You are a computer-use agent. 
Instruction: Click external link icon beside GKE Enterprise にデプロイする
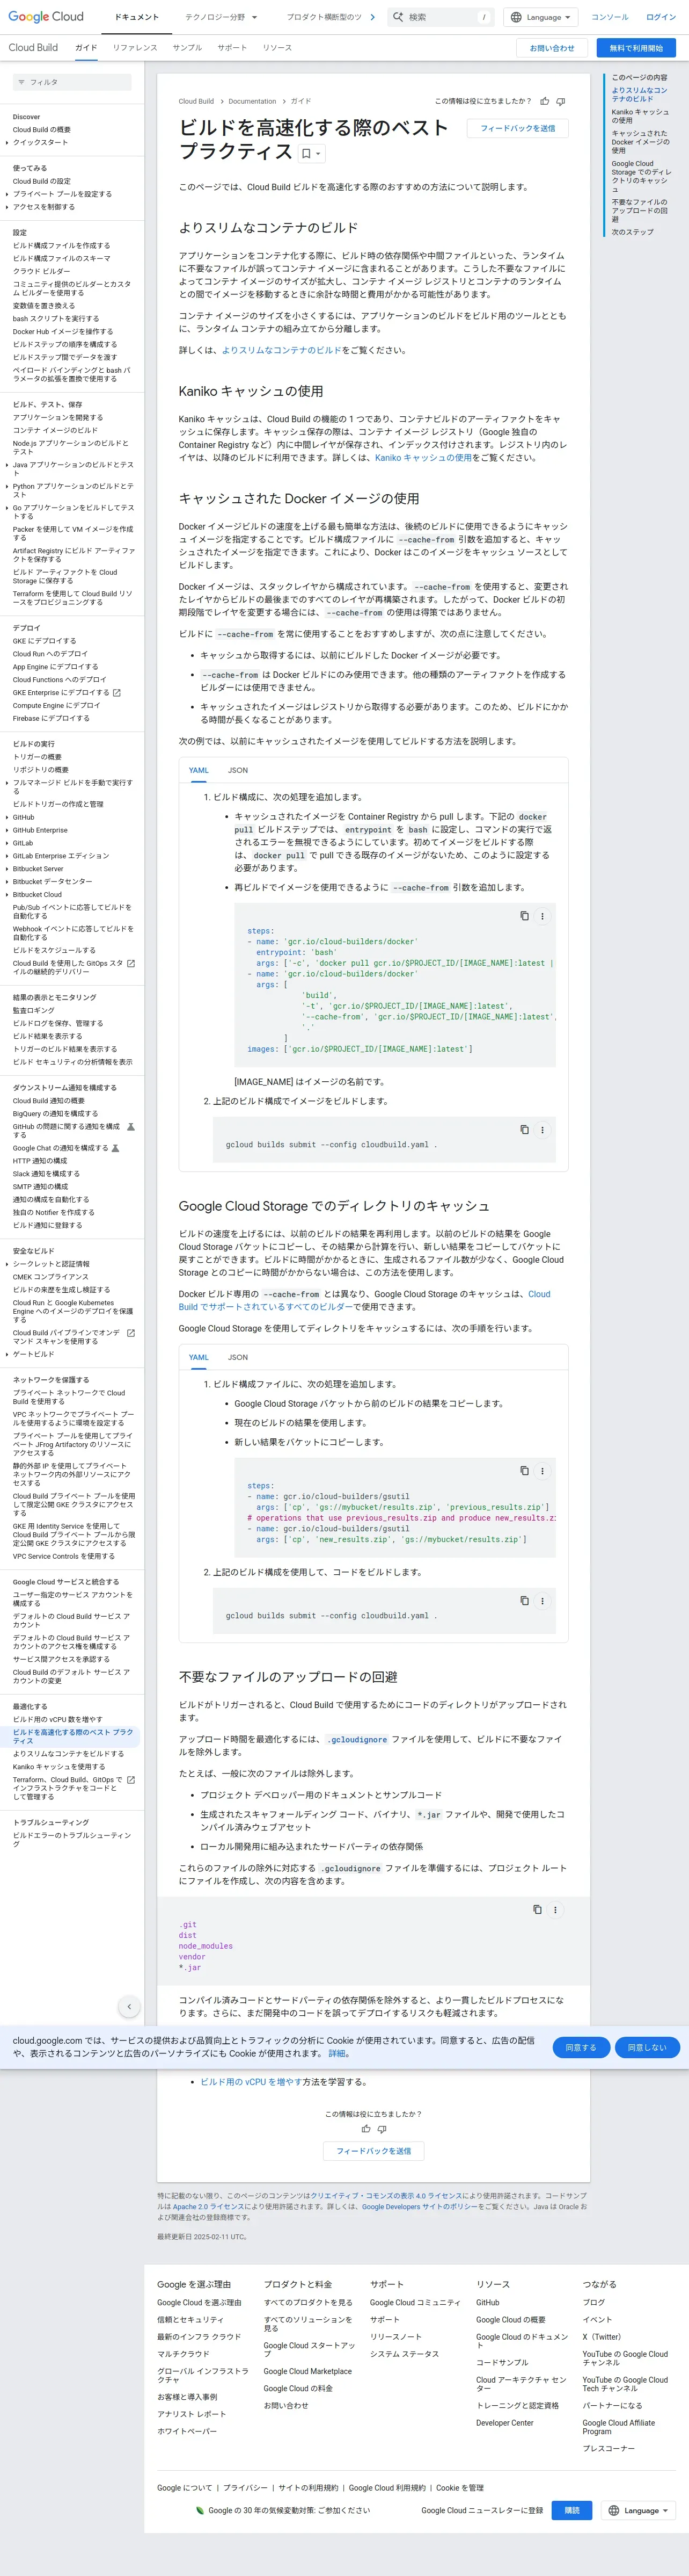[117, 692]
